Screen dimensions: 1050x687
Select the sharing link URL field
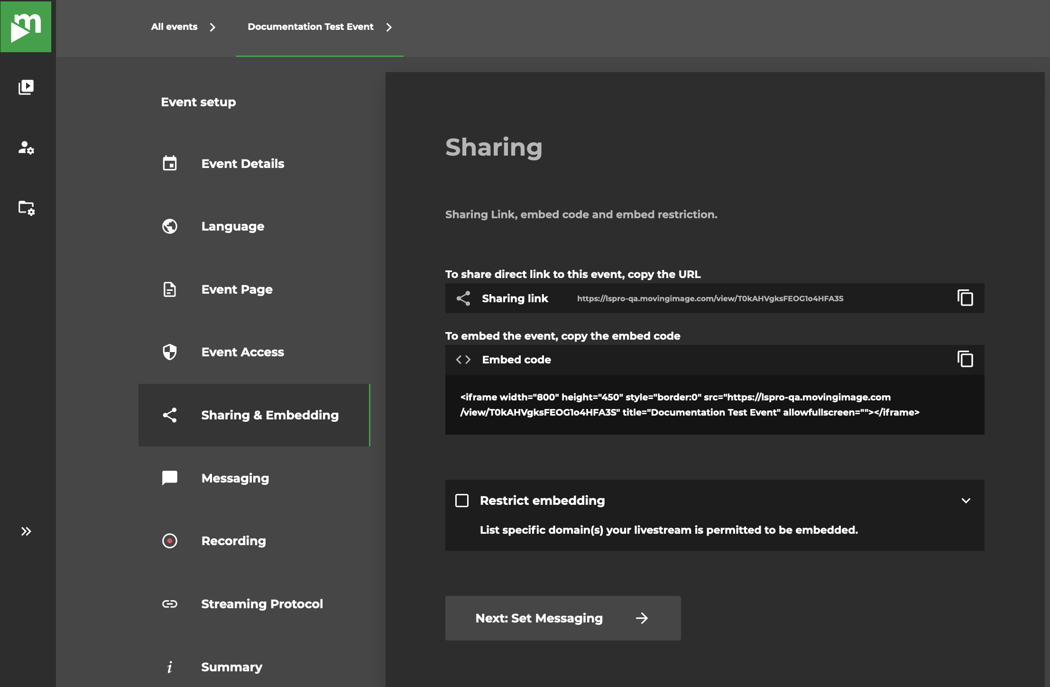coord(710,298)
